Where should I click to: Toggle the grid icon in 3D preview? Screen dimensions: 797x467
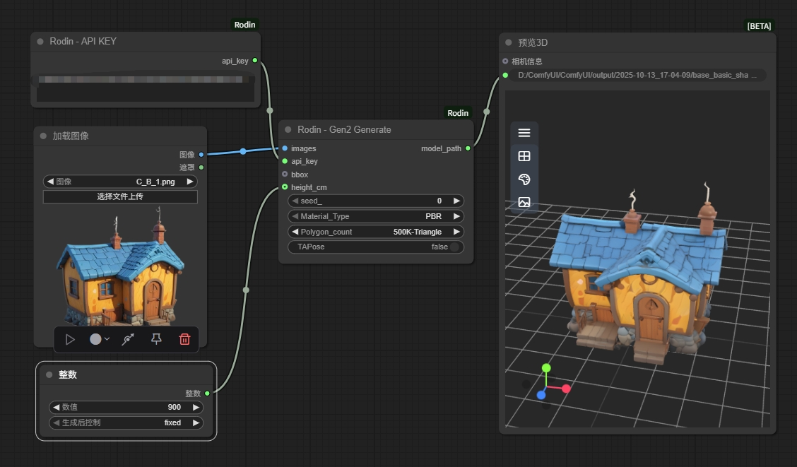pyautogui.click(x=524, y=156)
